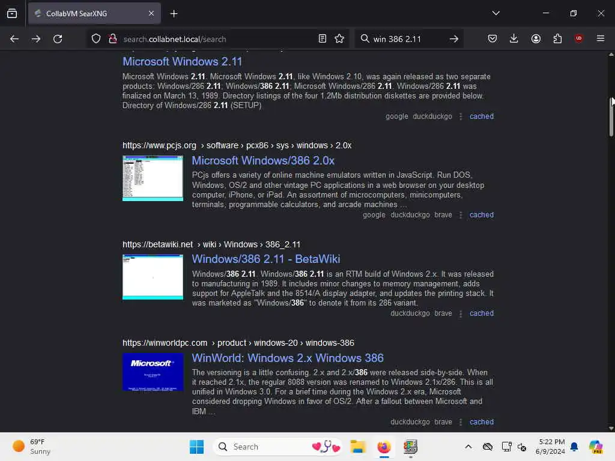Image resolution: width=615 pixels, height=461 pixels.
Task: Save page to Pocket icon
Action: [x=492, y=39]
